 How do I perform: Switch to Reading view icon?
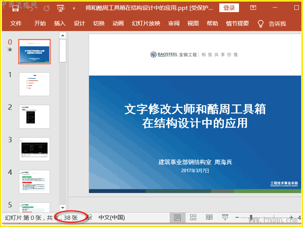tap(209, 217)
